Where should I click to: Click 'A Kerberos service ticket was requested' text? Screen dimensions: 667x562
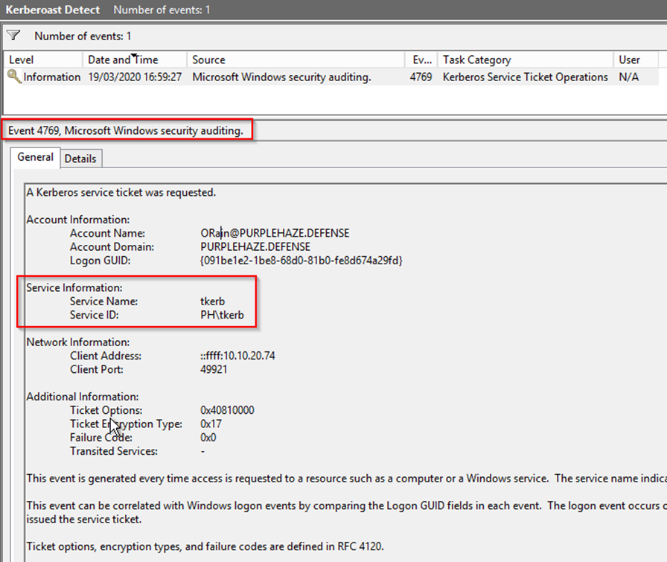click(121, 192)
